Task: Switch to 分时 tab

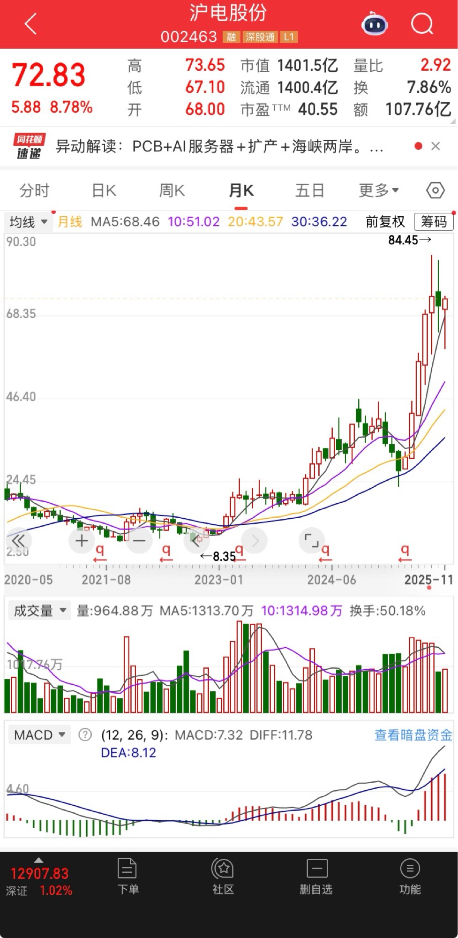Action: 34,190
